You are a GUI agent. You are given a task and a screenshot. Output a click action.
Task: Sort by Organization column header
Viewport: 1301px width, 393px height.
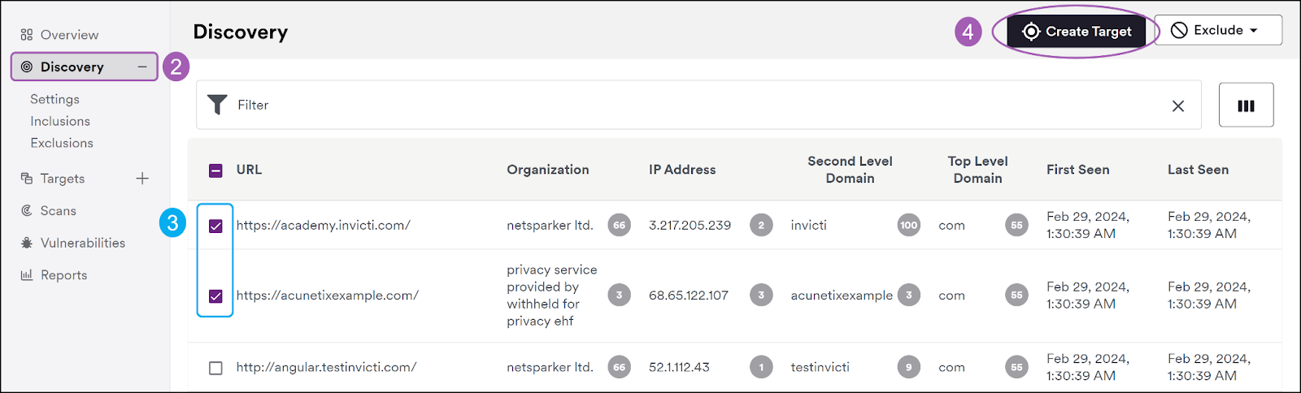pos(548,170)
